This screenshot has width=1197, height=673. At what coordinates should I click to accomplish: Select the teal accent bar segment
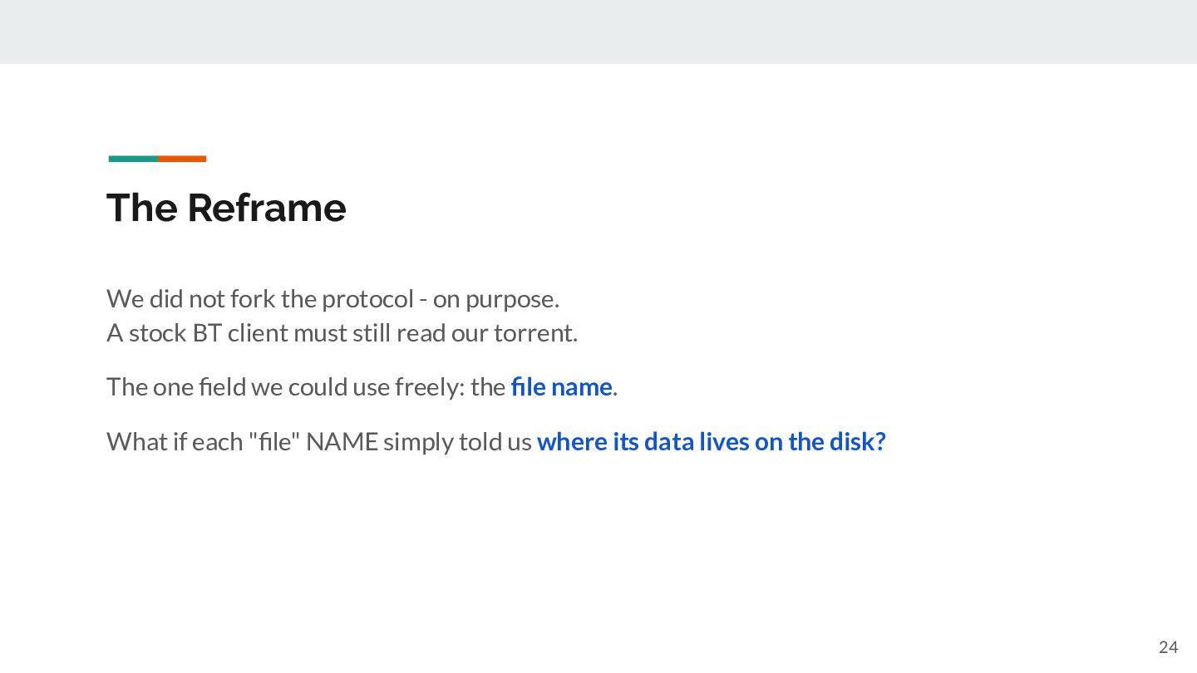point(133,159)
